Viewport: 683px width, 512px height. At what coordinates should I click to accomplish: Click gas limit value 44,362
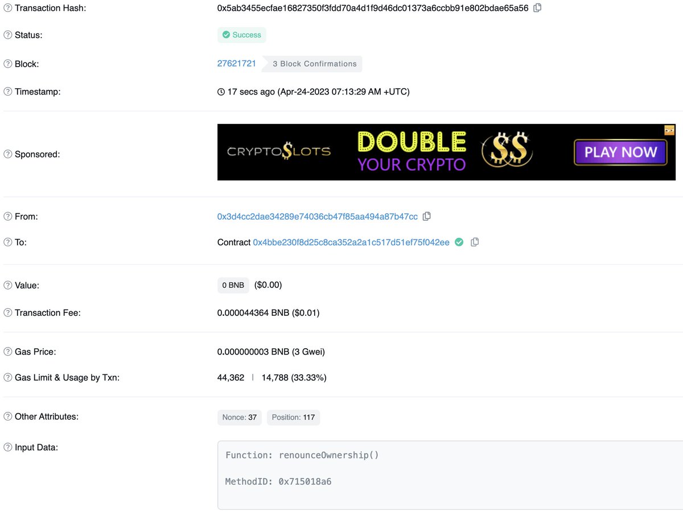point(231,377)
